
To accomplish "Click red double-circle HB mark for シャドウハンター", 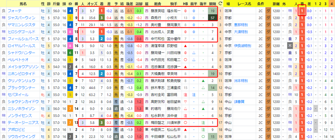I will point(186,53).
